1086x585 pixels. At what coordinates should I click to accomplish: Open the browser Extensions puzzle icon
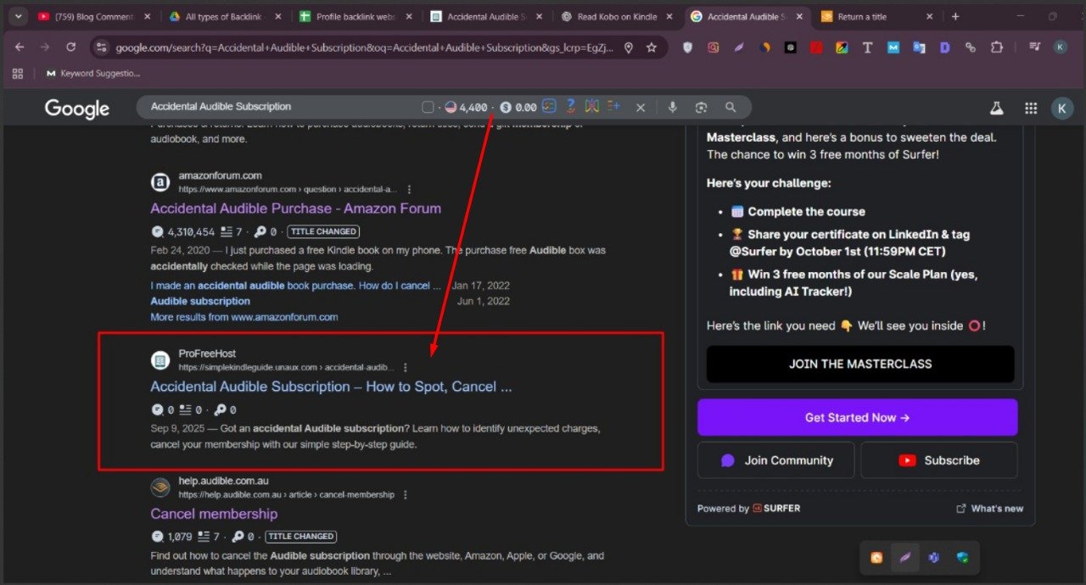[x=998, y=47]
